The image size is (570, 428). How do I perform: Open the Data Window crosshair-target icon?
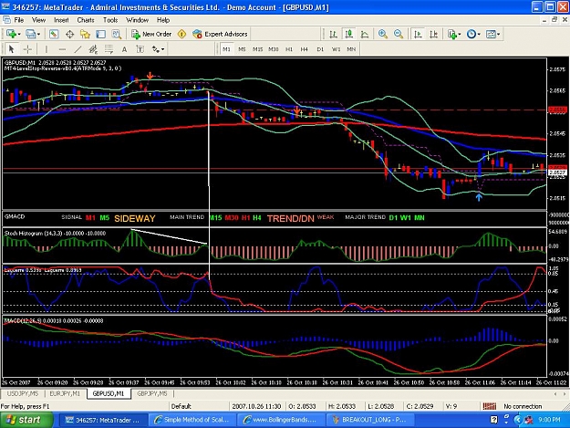(69, 34)
